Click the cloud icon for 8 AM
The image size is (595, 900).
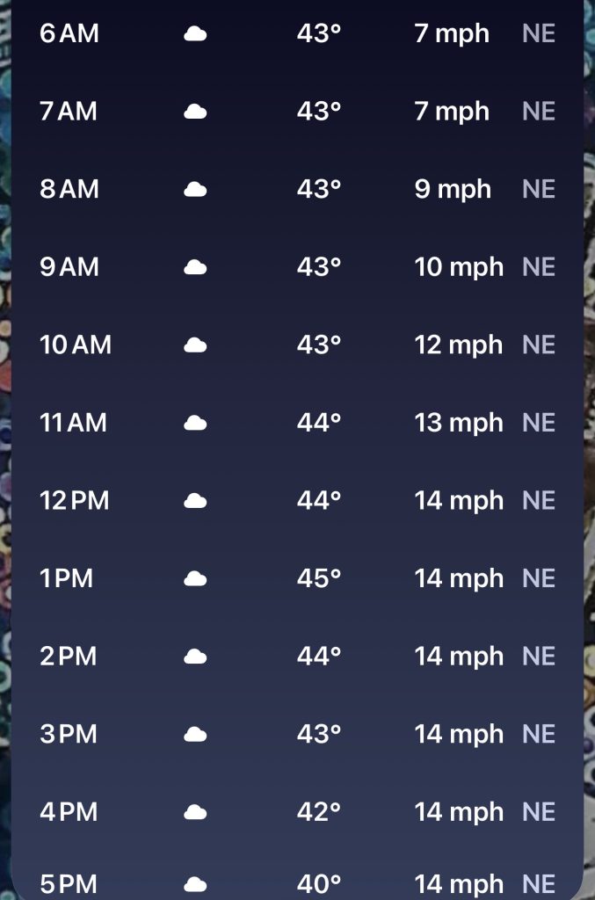(195, 190)
